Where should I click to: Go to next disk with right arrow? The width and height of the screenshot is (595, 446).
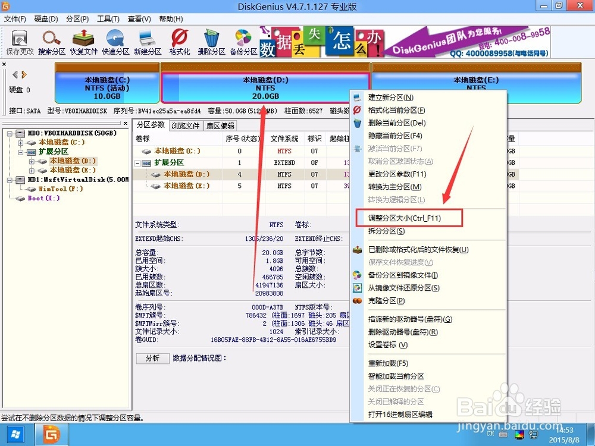click(x=24, y=74)
